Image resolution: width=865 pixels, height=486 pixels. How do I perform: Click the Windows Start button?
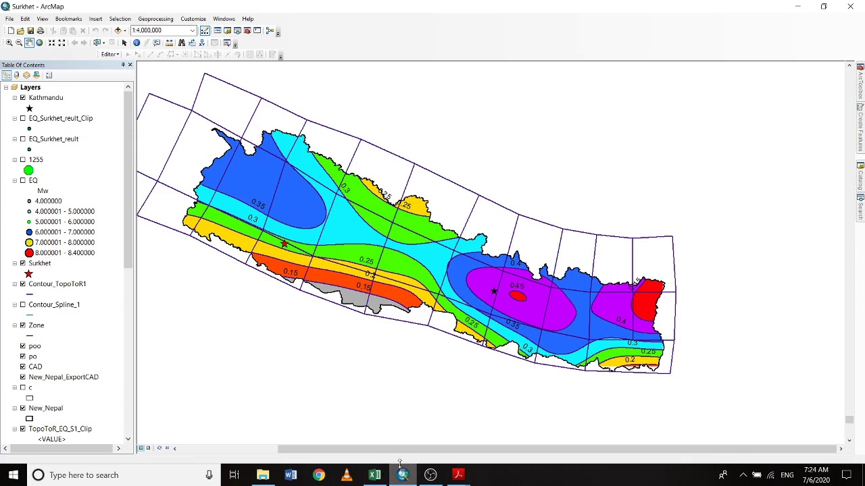click(13, 475)
